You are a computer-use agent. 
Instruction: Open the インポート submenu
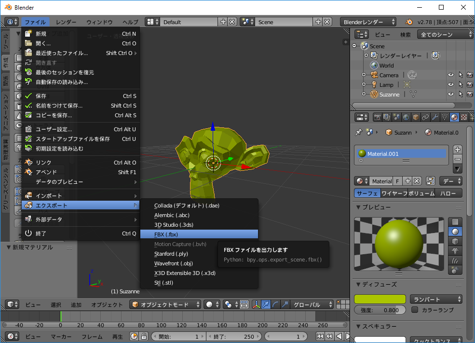point(81,196)
